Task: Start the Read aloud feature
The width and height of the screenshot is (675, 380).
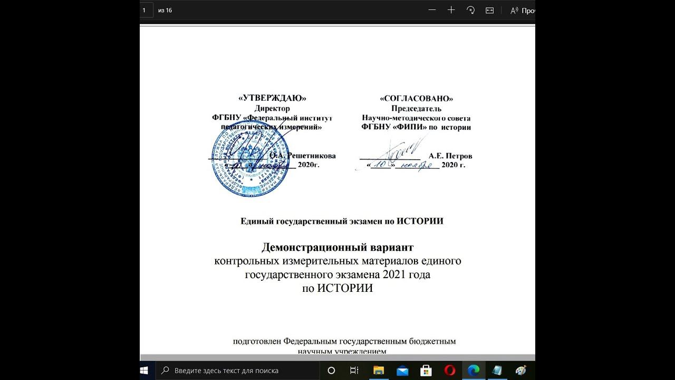Action: pos(523,10)
